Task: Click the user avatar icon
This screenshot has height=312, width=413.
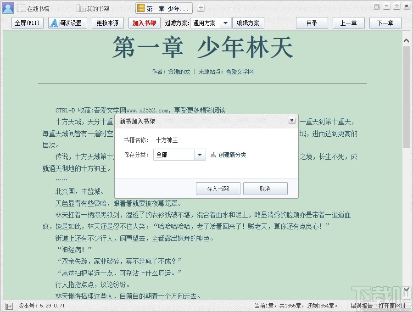Action: tap(7, 7)
